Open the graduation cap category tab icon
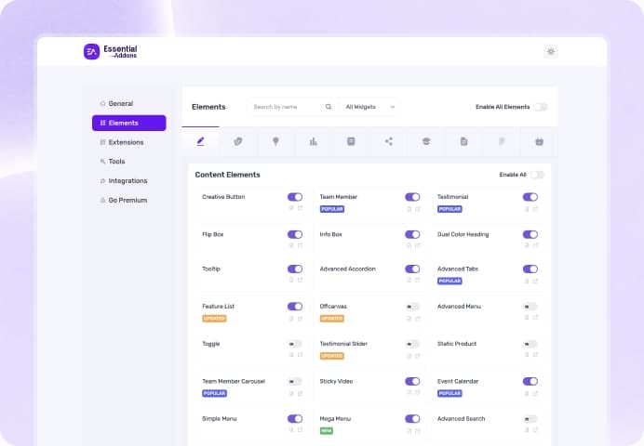 click(x=426, y=141)
